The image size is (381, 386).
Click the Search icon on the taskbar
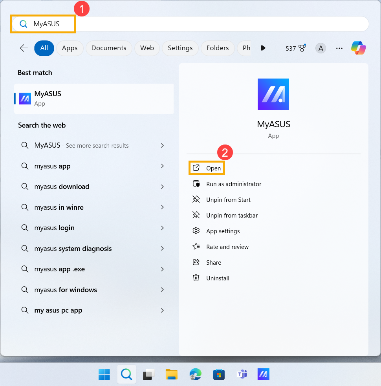(126, 375)
